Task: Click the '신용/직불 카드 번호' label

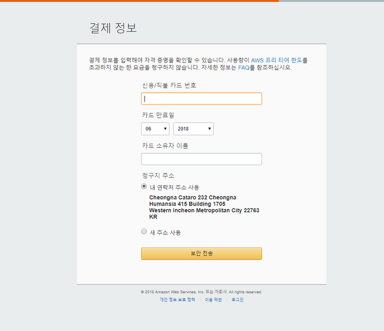Action: 169,85
